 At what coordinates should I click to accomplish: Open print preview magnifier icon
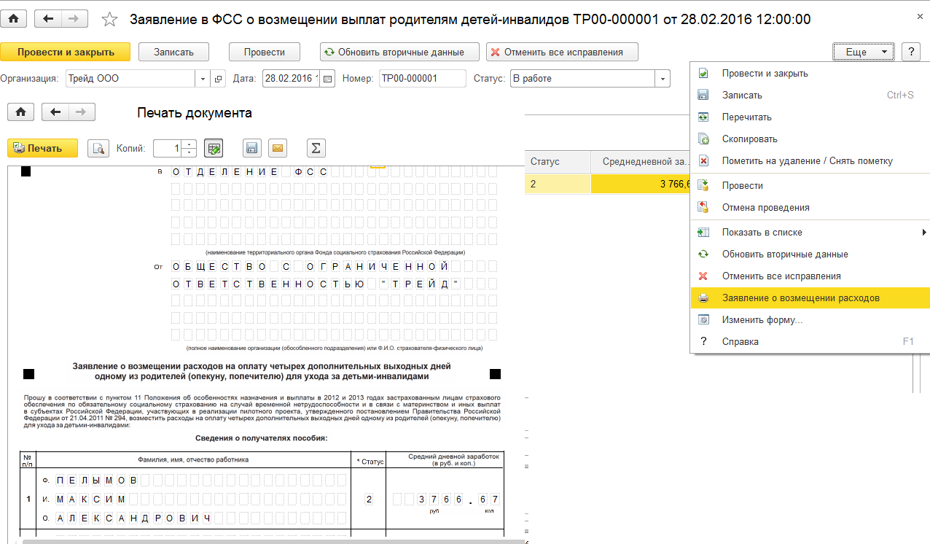[x=98, y=148]
